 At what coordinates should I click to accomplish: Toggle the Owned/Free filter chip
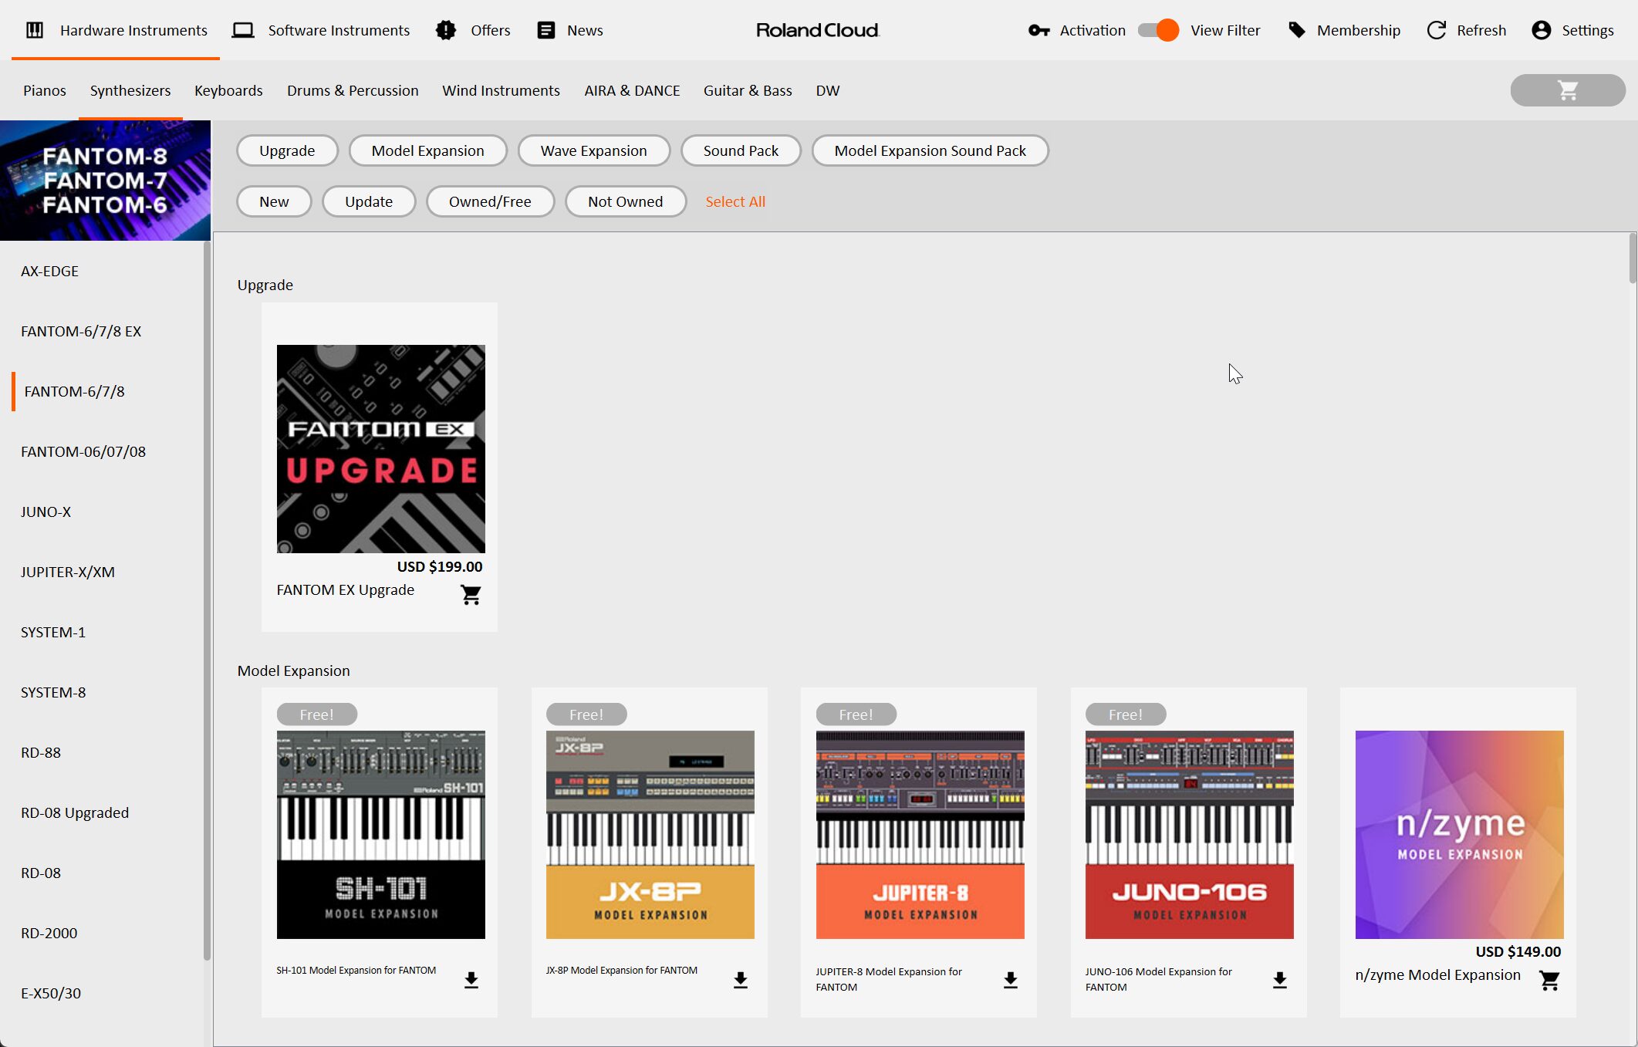point(490,201)
